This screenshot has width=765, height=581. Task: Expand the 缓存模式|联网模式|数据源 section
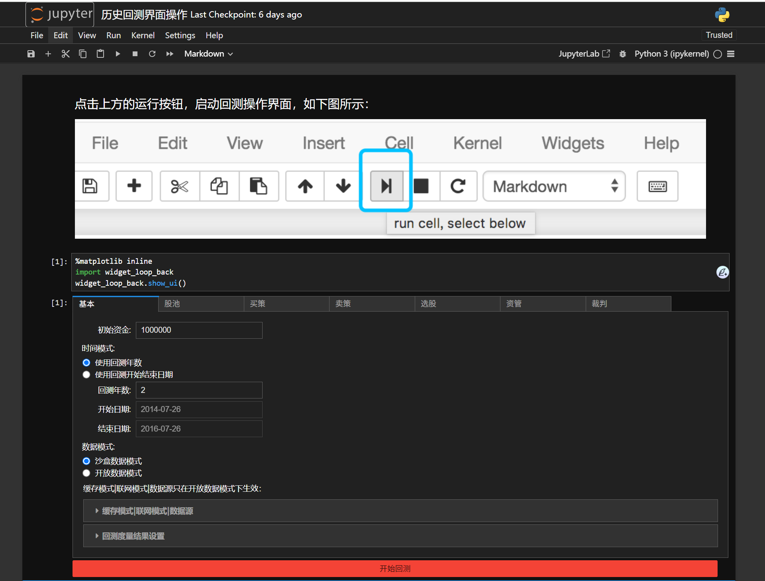[x=147, y=511]
